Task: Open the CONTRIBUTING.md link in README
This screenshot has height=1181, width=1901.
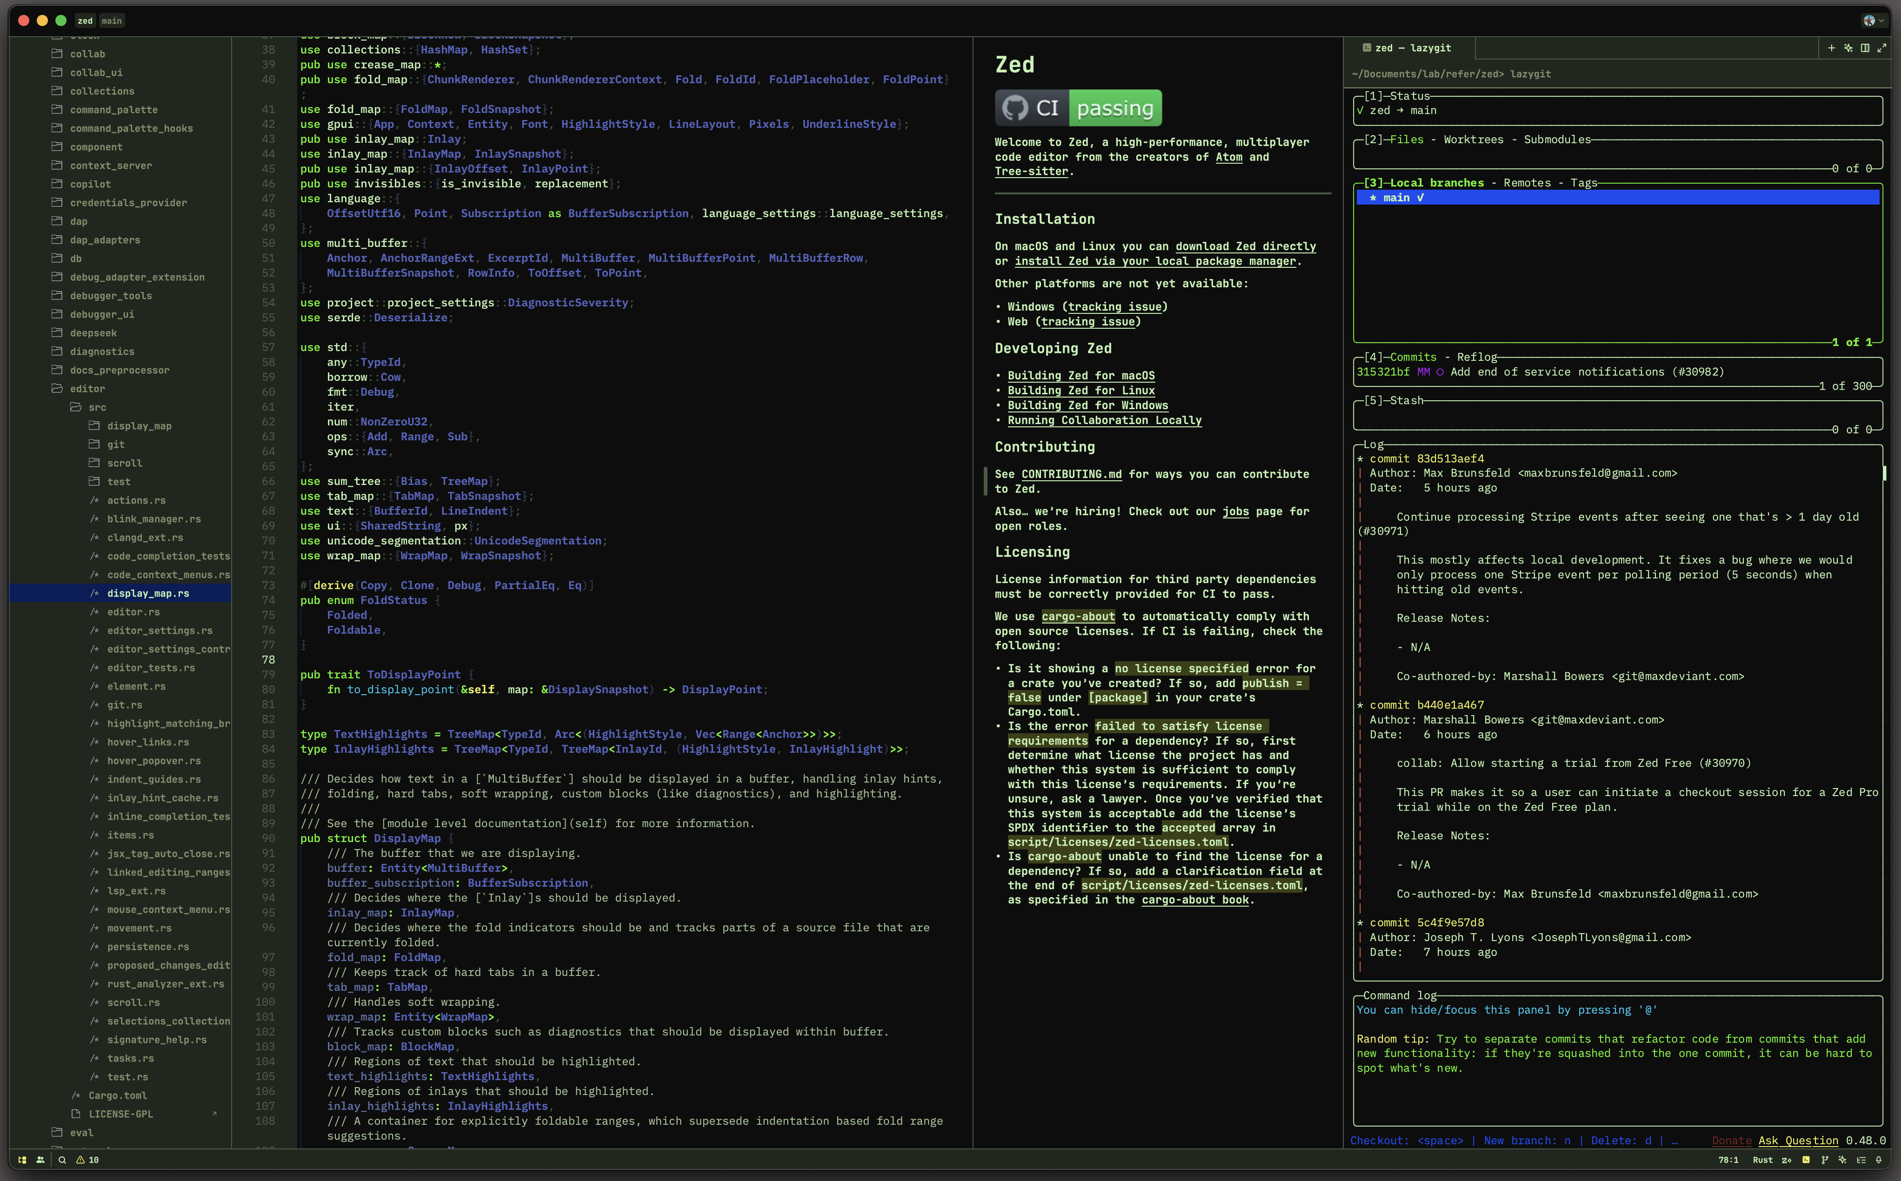Action: (x=1071, y=474)
